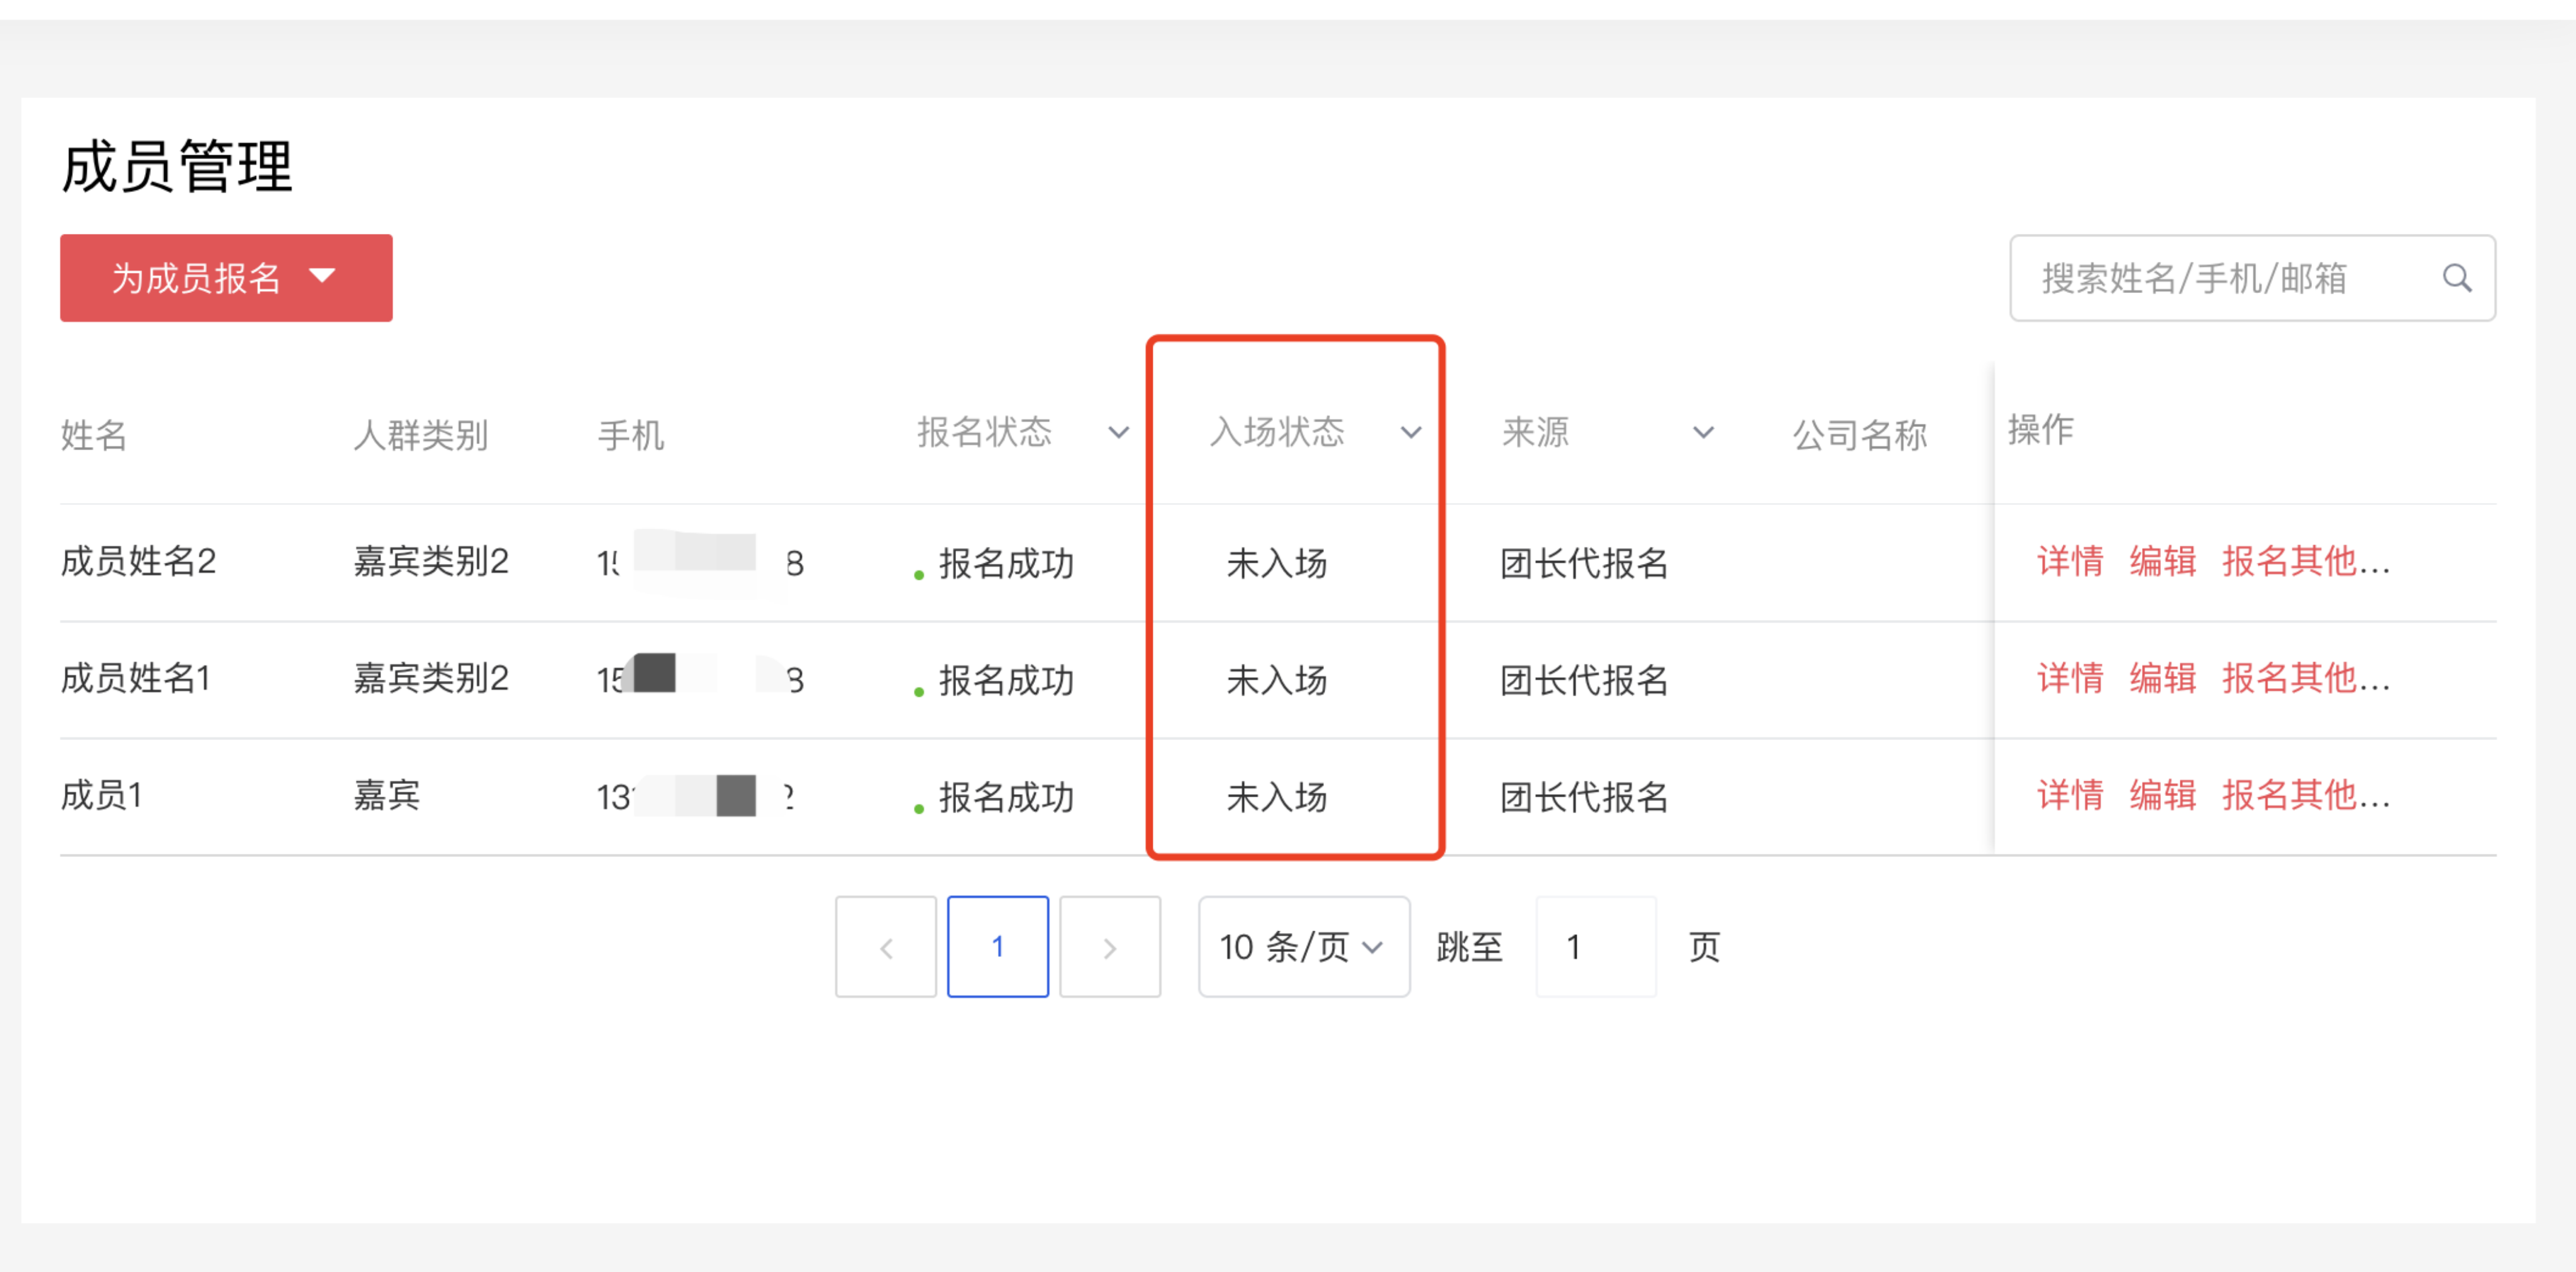This screenshot has width=2576, height=1272.
Task: Click 编辑 for 成员姓名2
Action: pyautogui.click(x=2162, y=562)
